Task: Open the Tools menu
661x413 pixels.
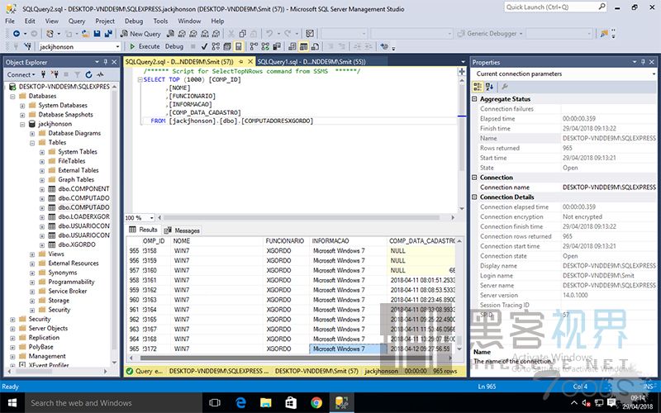Action: coord(160,21)
